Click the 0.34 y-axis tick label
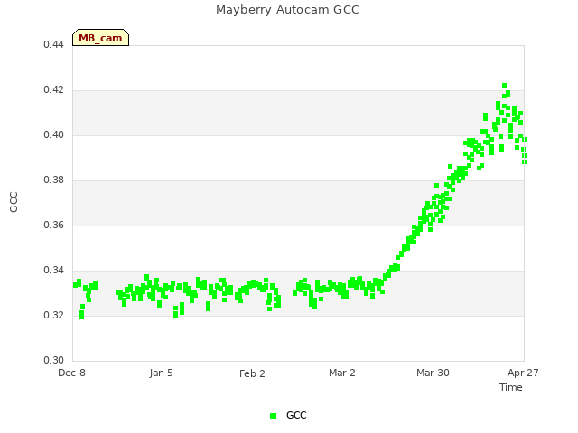Image resolution: width=578 pixels, height=433 pixels. tap(53, 271)
